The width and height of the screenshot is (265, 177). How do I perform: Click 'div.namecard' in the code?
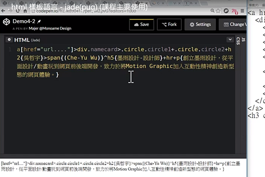coord(97,49)
